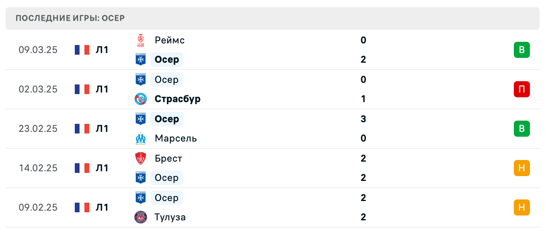Click the match date 02.03.25
Screen dimensions: 546x234
[38, 89]
